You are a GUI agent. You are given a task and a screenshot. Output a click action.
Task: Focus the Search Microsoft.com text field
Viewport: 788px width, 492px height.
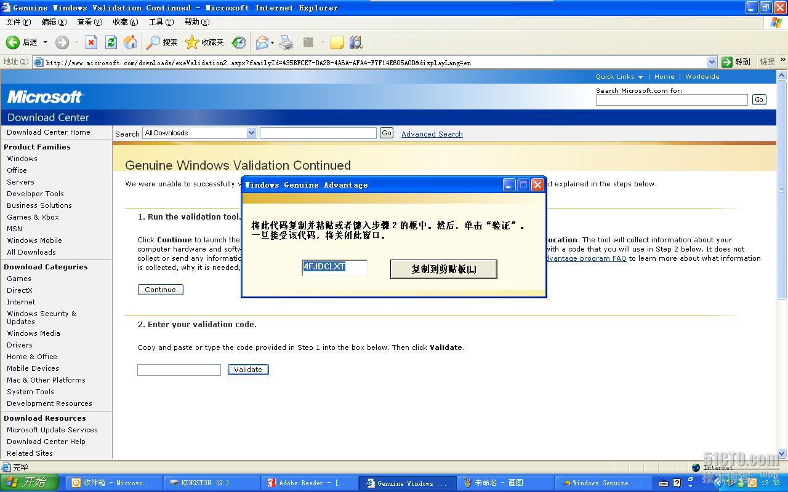coord(672,100)
